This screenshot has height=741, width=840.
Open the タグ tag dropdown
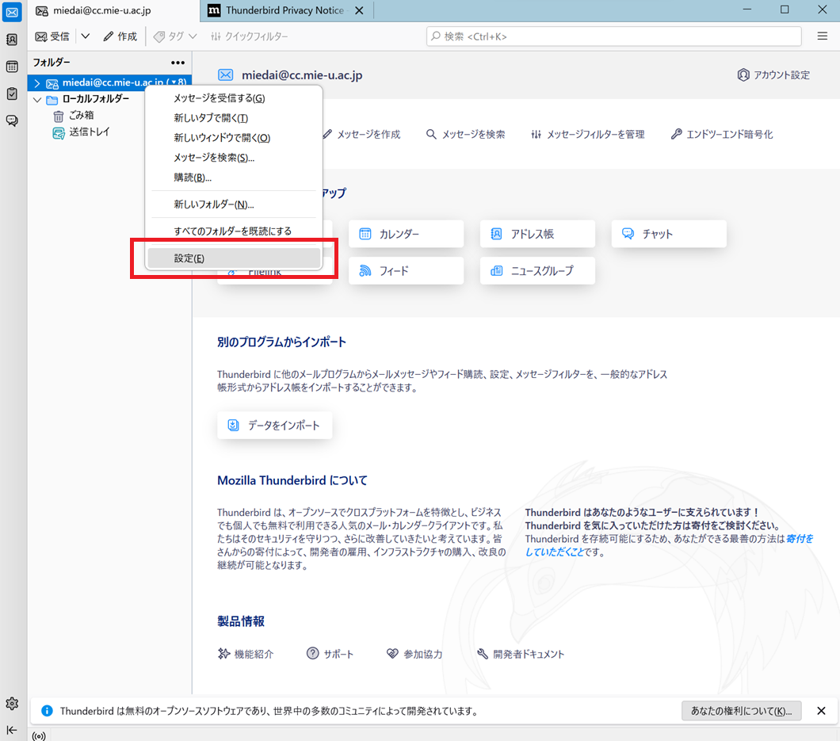point(175,36)
